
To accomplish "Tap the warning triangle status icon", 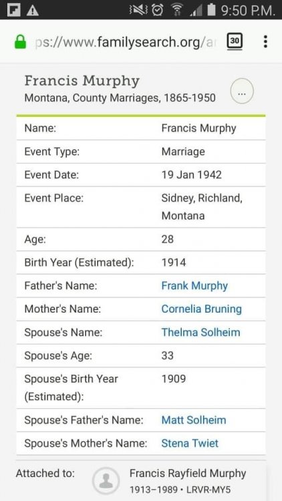I will [33, 11].
